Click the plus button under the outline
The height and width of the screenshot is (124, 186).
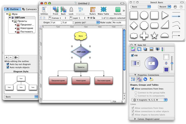(7, 57)
